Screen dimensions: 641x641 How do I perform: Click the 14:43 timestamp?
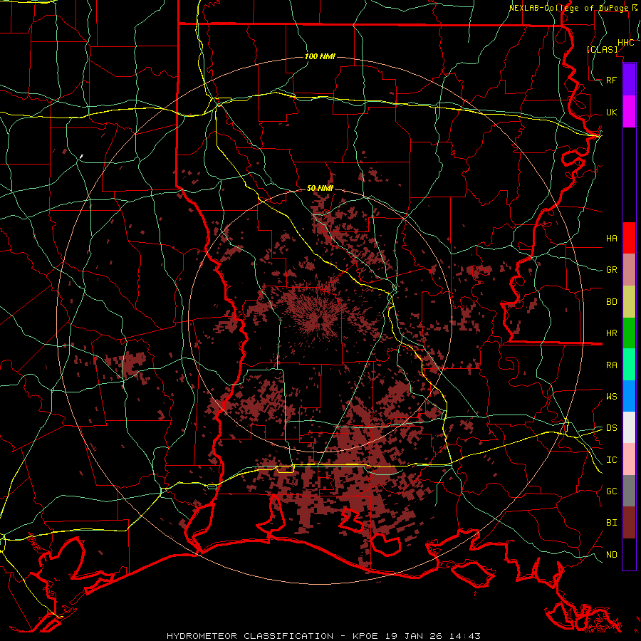point(465,636)
